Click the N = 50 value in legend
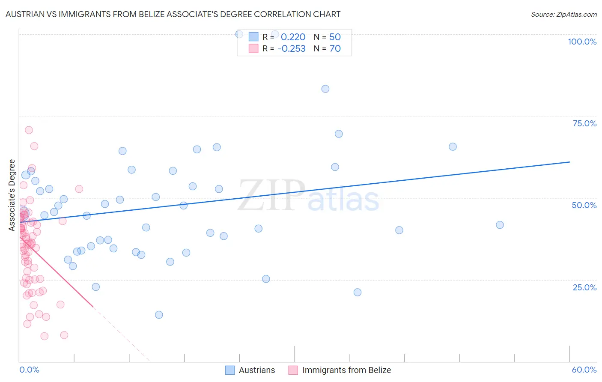 click(327, 37)
